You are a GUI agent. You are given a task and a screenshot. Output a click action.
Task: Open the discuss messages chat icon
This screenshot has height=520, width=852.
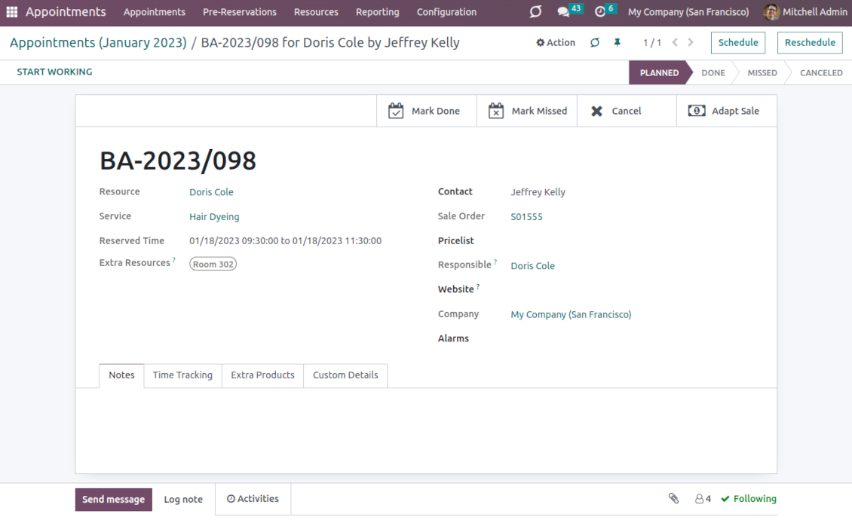pos(563,12)
